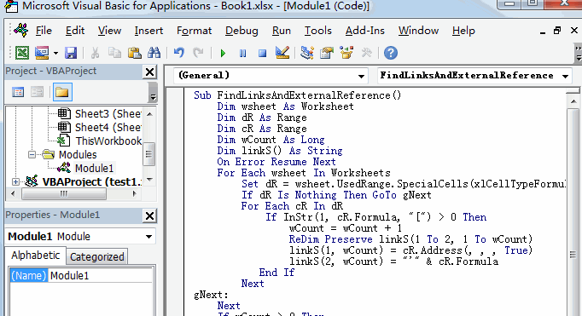This screenshot has width=582, height=316.
Task: Open the Module1 Module properties dropdown
Action: point(148,237)
